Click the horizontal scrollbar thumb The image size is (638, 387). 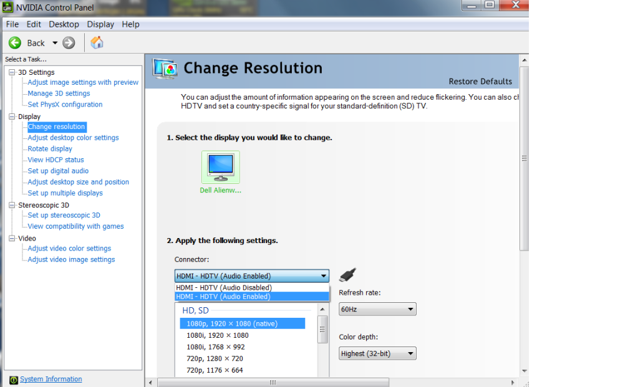tap(273, 383)
